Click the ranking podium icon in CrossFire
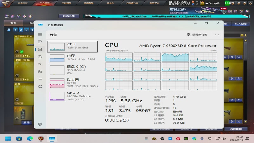 13,16
